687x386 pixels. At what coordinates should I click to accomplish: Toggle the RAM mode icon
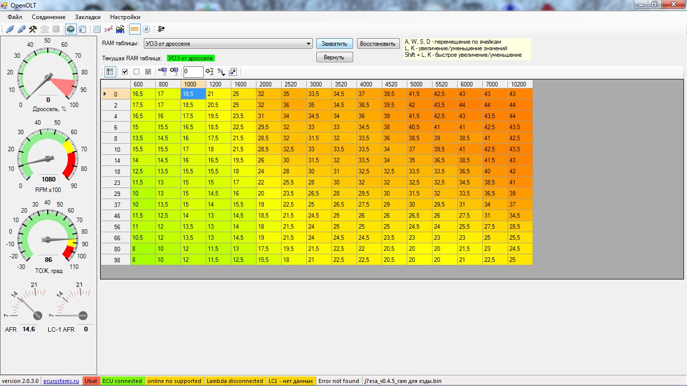(x=135, y=29)
